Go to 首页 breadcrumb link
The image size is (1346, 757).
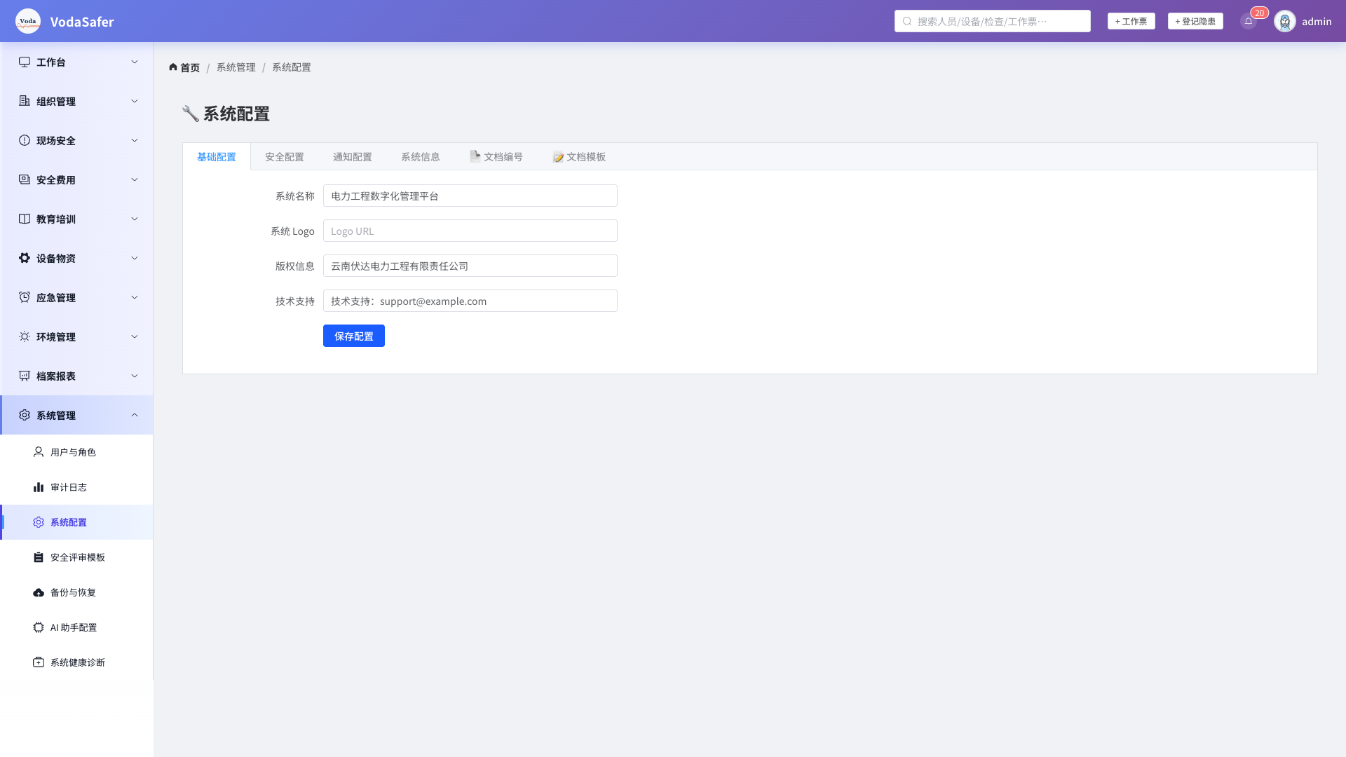tap(184, 67)
